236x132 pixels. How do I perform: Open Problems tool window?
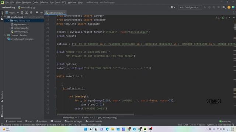tap(42, 121)
